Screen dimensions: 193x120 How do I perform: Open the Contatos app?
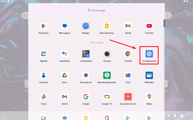(44, 75)
